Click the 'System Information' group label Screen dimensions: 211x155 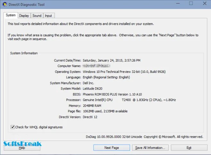coord(24,53)
